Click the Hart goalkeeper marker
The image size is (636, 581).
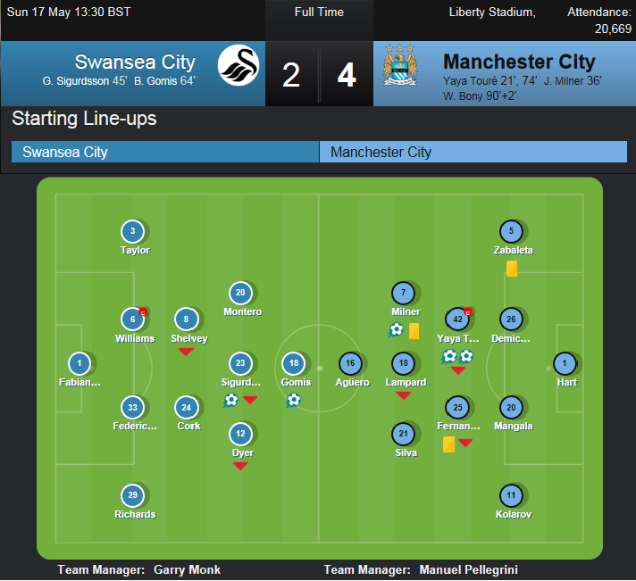[x=565, y=363]
